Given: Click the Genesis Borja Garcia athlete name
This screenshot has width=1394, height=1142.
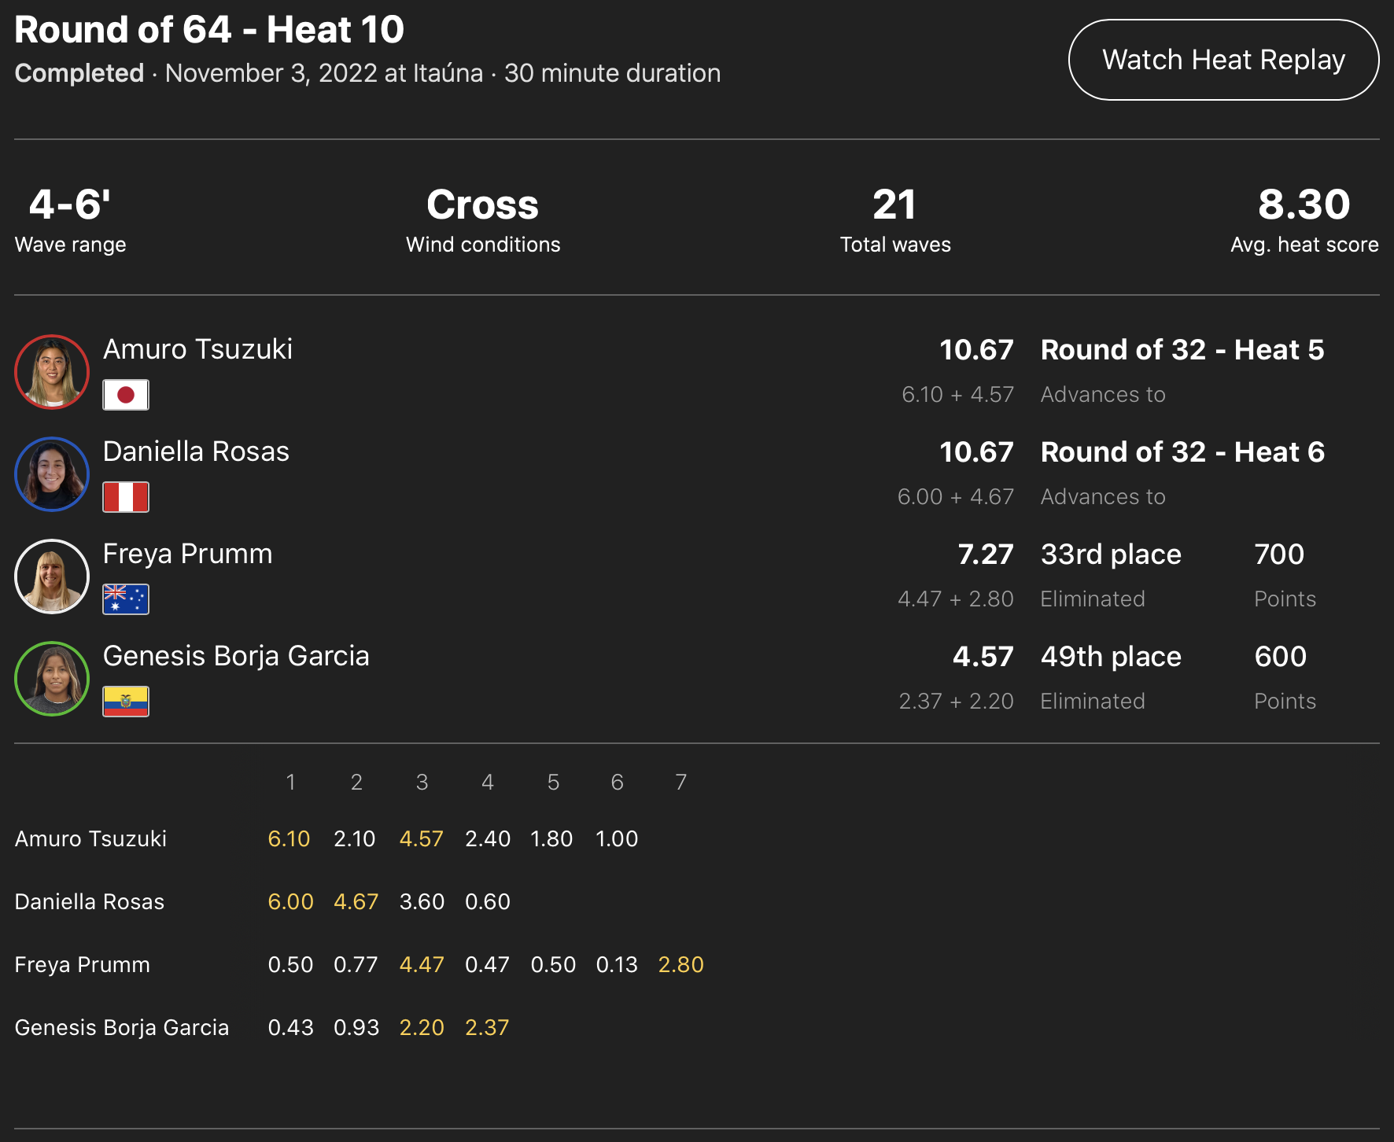Looking at the screenshot, I should coord(236,656).
